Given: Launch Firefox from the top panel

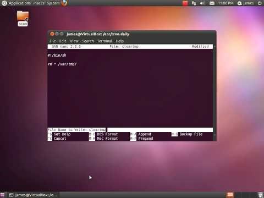Looking at the screenshot, I should point(64,3).
